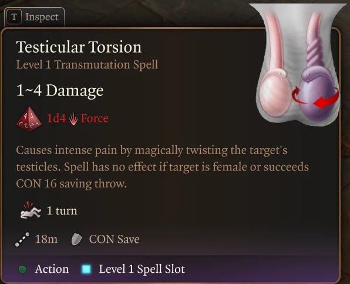
Task: Click the range dotted-line icon
Action: pyautogui.click(x=22, y=239)
